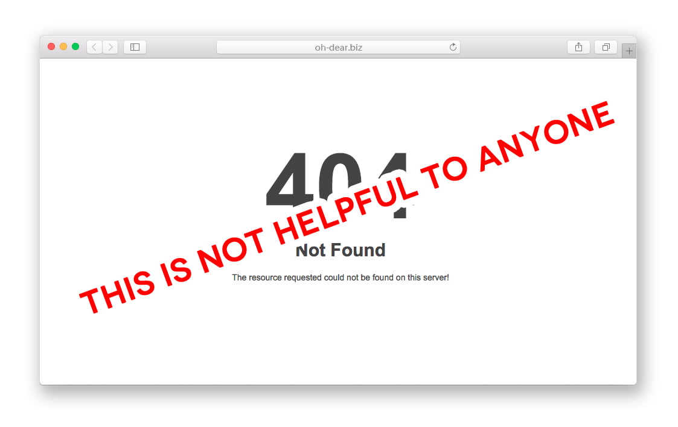This screenshot has height=427, width=678.
Task: Open a new tab with plus button
Action: (x=629, y=51)
